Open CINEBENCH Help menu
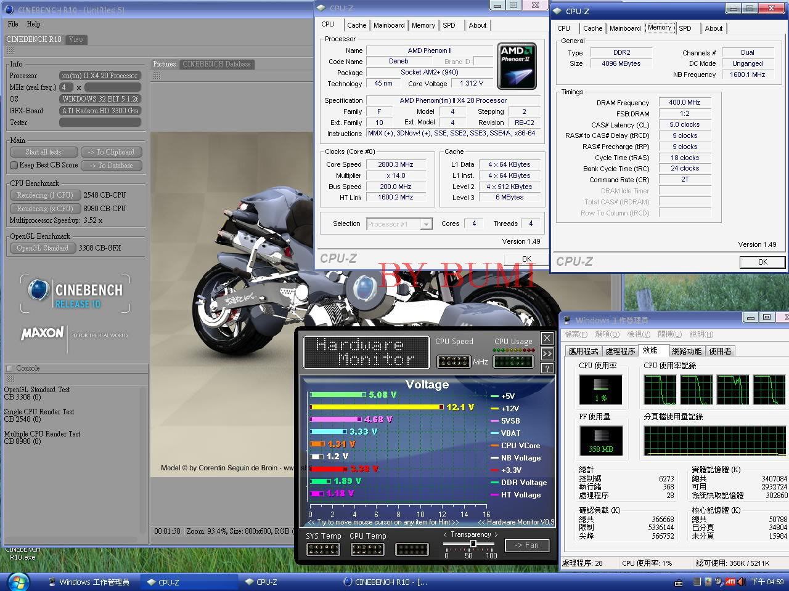Screen dimensions: 789x591 click(33, 24)
